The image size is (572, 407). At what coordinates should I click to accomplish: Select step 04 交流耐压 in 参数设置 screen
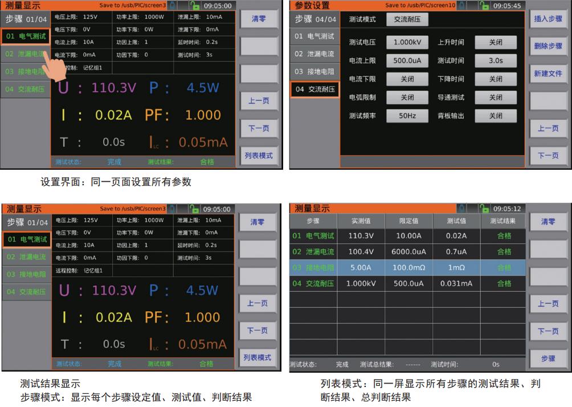click(314, 89)
